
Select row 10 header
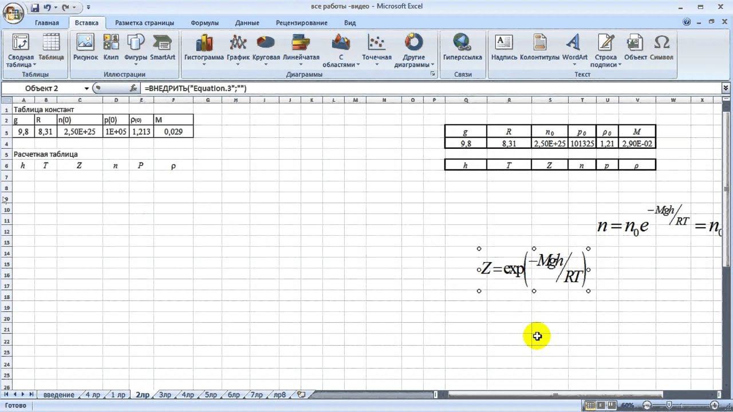[6, 210]
